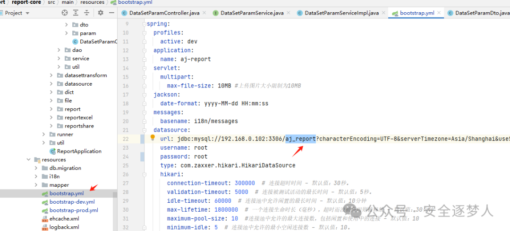Screen dimensions: 510x231
Task: Close the DataSetParamService.java tab
Action: click(288, 13)
